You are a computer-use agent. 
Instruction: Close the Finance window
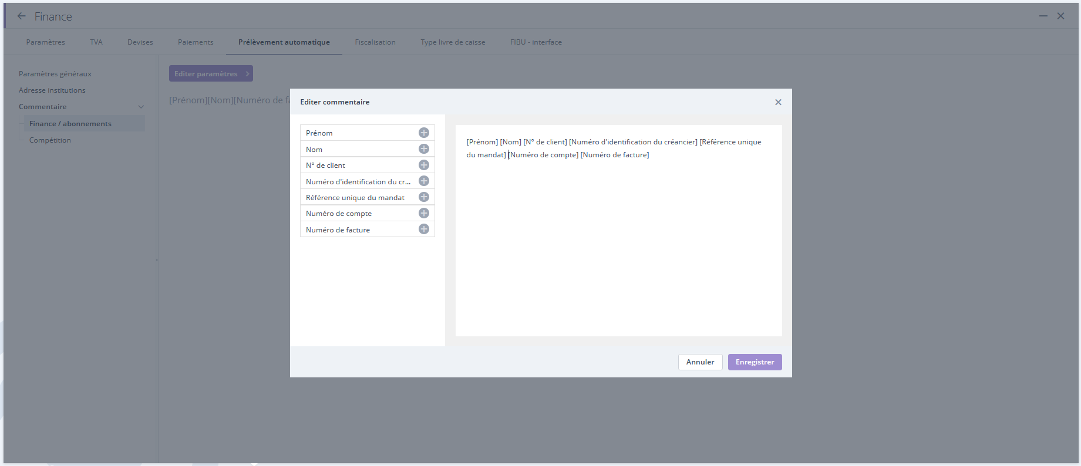coord(1060,16)
